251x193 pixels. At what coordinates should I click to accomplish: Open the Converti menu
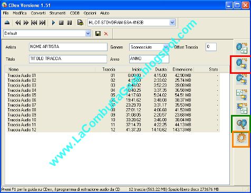pyautogui.click(x=38, y=13)
